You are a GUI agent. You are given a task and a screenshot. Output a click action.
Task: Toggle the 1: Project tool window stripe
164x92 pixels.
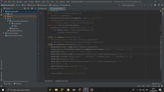click(x=1, y=12)
